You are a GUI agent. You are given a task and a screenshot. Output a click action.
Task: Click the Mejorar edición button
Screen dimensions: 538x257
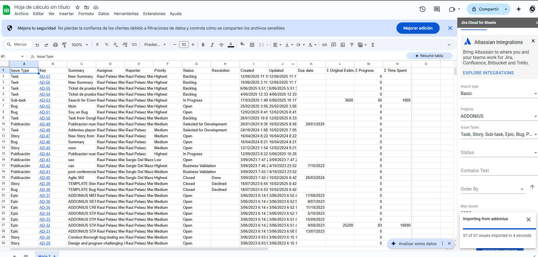click(x=418, y=28)
